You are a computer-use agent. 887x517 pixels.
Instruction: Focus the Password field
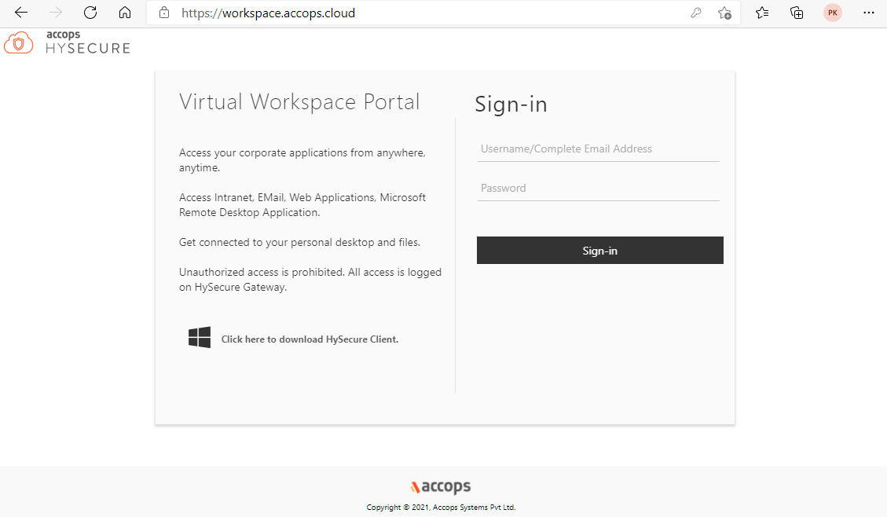pyautogui.click(x=598, y=189)
